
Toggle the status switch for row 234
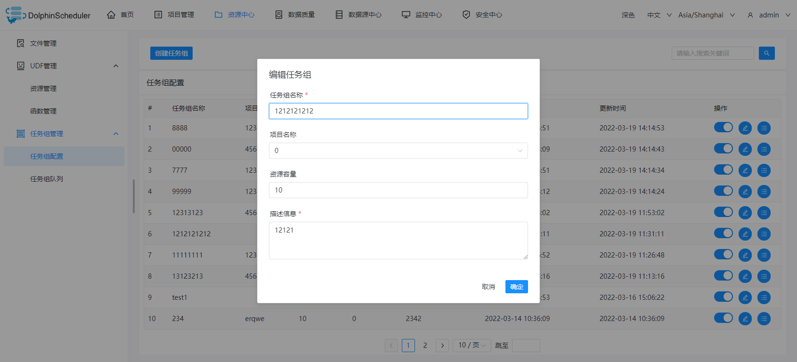tap(723, 318)
